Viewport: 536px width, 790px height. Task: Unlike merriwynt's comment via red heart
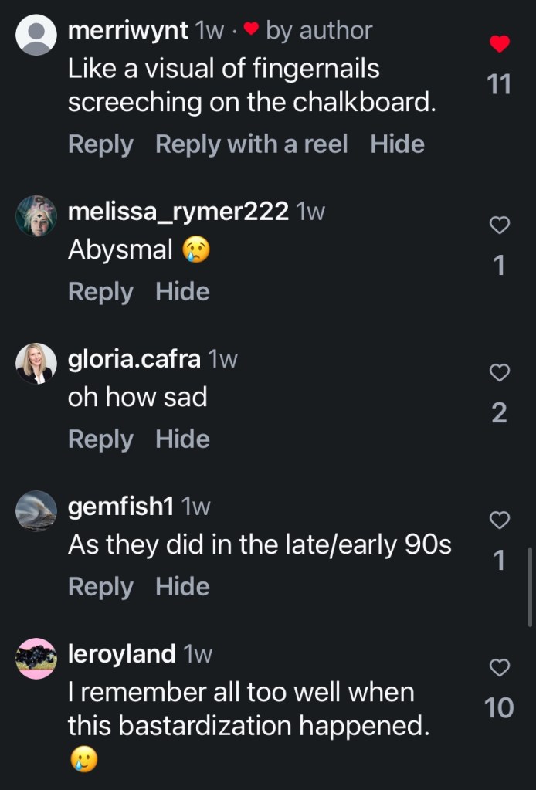[500, 45]
